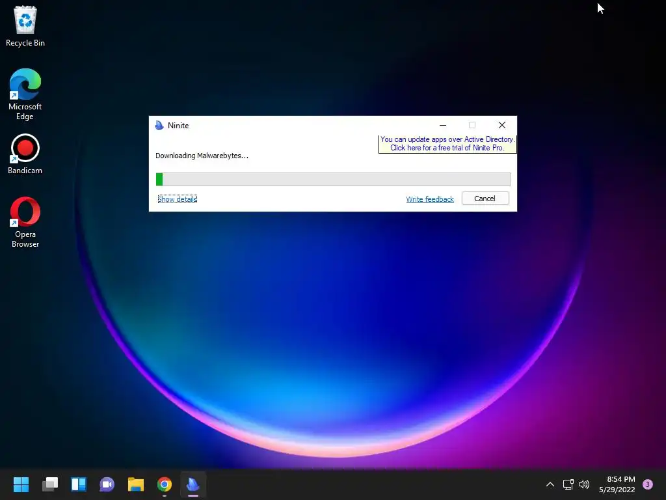Image resolution: width=666 pixels, height=500 pixels.
Task: Click the Ninite icon in the title bar
Action: pos(159,125)
